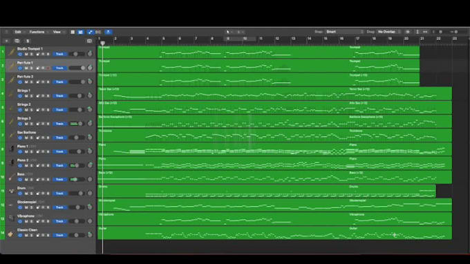This screenshot has width=470, height=264.
Task: Open Track automation menu on Strings 1
Action: [x=59, y=96]
